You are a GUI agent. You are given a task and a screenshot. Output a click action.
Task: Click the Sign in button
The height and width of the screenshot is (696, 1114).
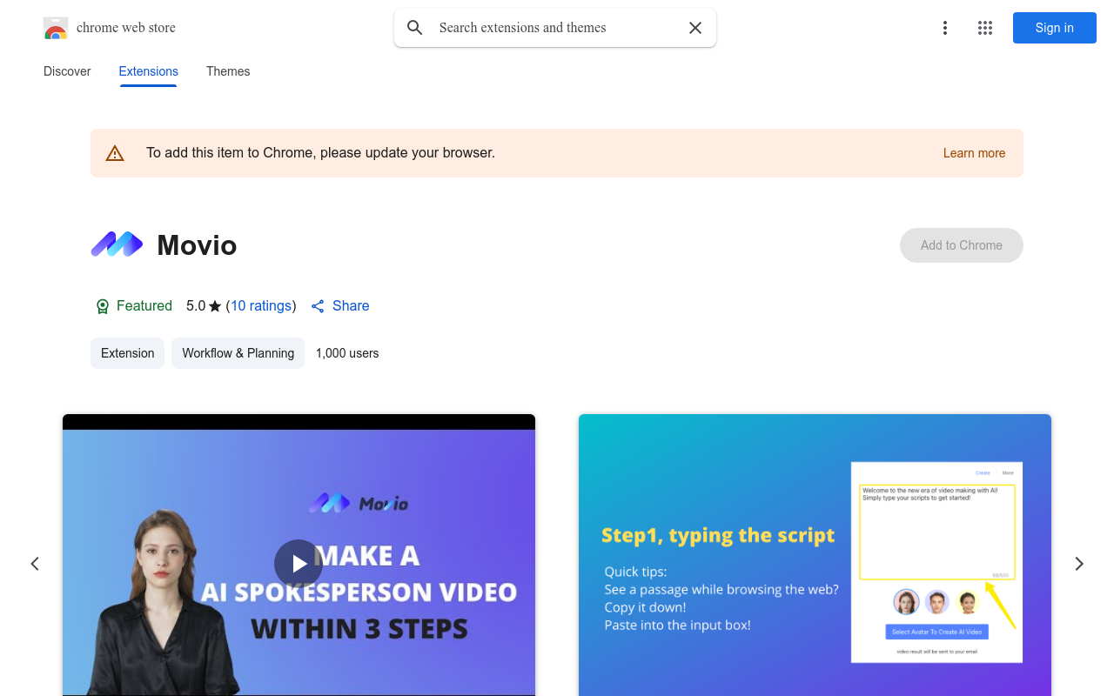point(1055,28)
